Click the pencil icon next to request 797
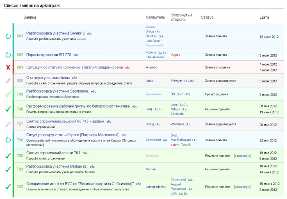The image size is (287, 199). click(8, 124)
